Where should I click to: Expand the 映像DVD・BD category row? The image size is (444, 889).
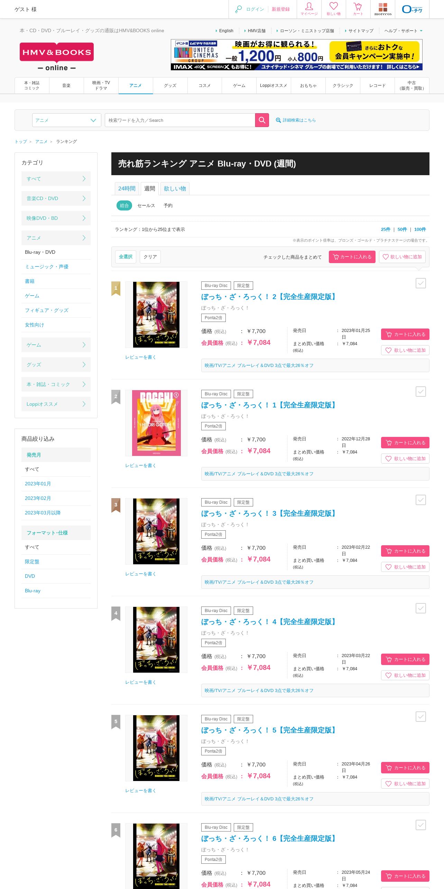click(56, 218)
